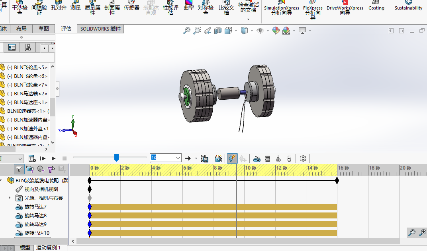The height and width of the screenshot is (251, 427).
Task: Open the Section View tool
Action: 218,31
